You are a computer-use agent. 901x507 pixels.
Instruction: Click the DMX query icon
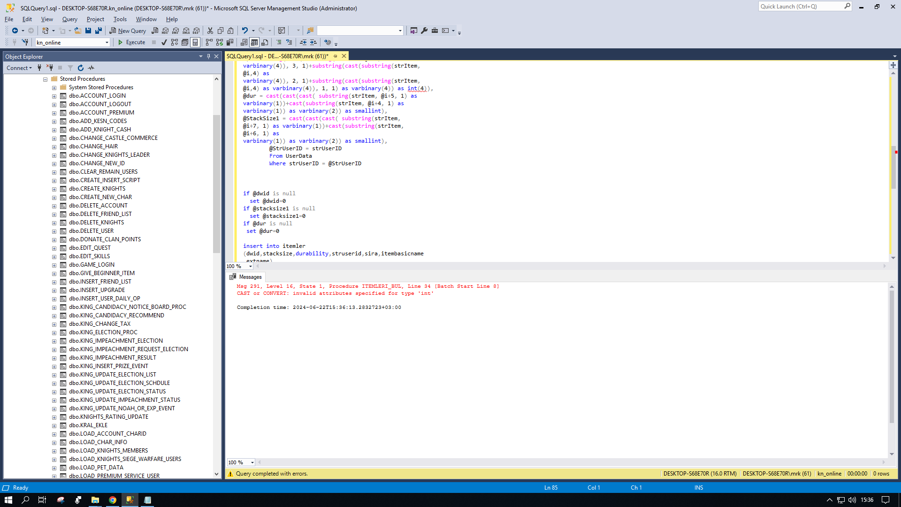[176, 31]
